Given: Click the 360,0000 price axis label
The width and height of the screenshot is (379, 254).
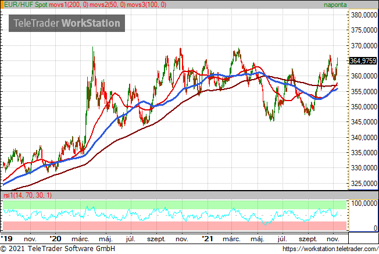Looking at the screenshot, I should [364, 76].
